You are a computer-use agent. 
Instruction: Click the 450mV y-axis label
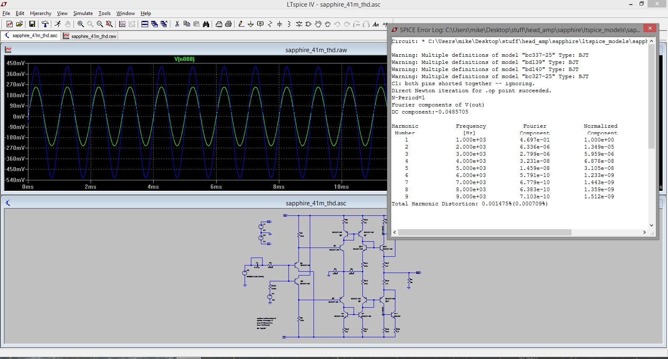pyautogui.click(x=16, y=63)
